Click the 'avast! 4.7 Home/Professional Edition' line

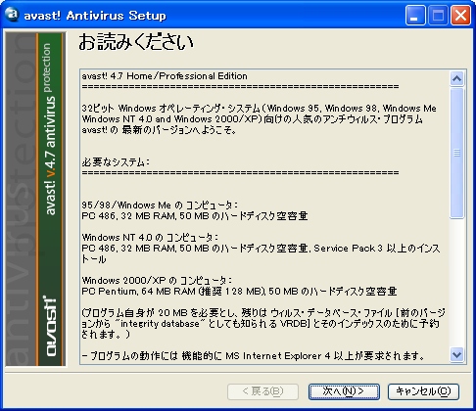point(165,76)
